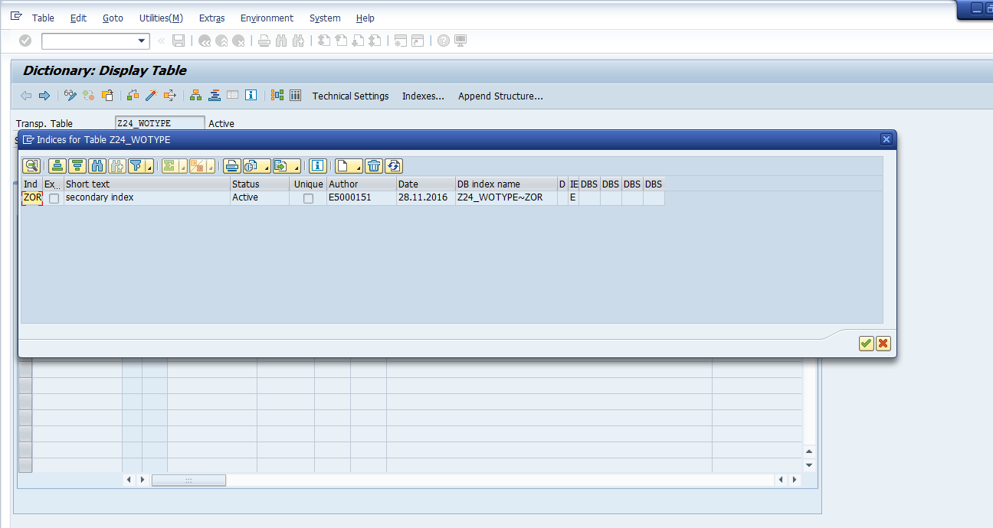The height and width of the screenshot is (528, 993).
Task: Delete the index using the trash can icon
Action: pos(374,166)
